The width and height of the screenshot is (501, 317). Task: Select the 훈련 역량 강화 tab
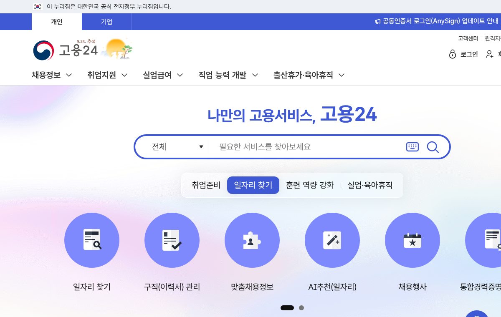pyautogui.click(x=310, y=185)
